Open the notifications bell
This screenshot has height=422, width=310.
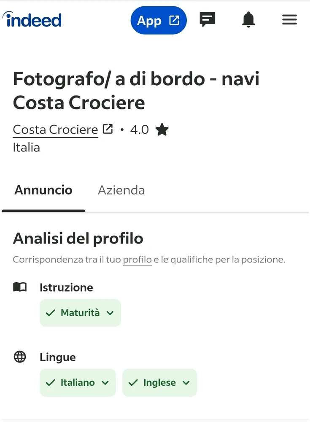tap(248, 19)
